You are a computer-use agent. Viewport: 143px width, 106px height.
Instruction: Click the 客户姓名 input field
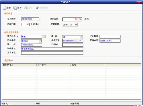(x=31, y=37)
